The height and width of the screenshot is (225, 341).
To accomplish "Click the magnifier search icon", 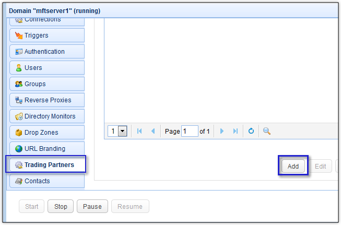I will point(266,131).
